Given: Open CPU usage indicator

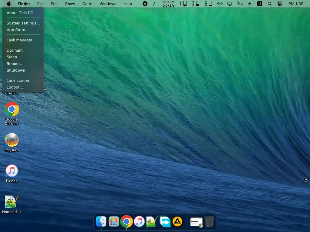Looking at the screenshot, I should click(208, 4).
